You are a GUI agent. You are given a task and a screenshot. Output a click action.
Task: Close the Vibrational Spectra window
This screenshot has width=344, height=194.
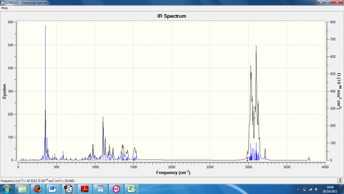point(337,2)
